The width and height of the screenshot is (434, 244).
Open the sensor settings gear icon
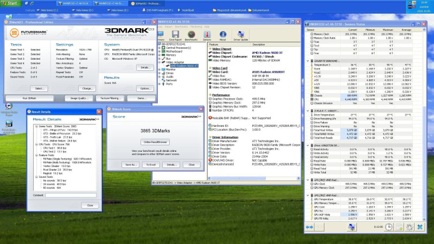pos(410,227)
